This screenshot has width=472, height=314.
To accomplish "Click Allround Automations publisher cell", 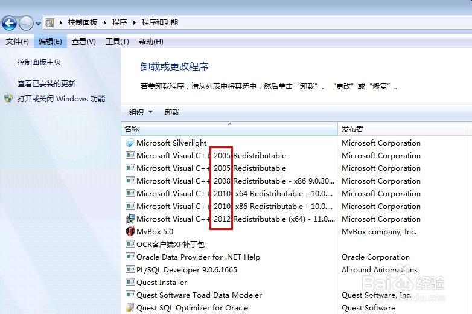I will pos(380,269).
